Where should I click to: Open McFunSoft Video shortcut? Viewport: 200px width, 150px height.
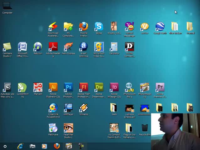pyautogui.click(x=99, y=50)
